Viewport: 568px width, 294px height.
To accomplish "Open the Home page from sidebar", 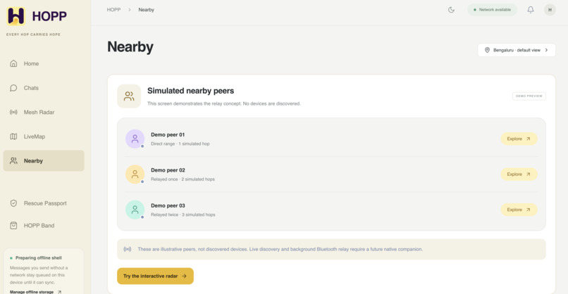I will pyautogui.click(x=44, y=63).
